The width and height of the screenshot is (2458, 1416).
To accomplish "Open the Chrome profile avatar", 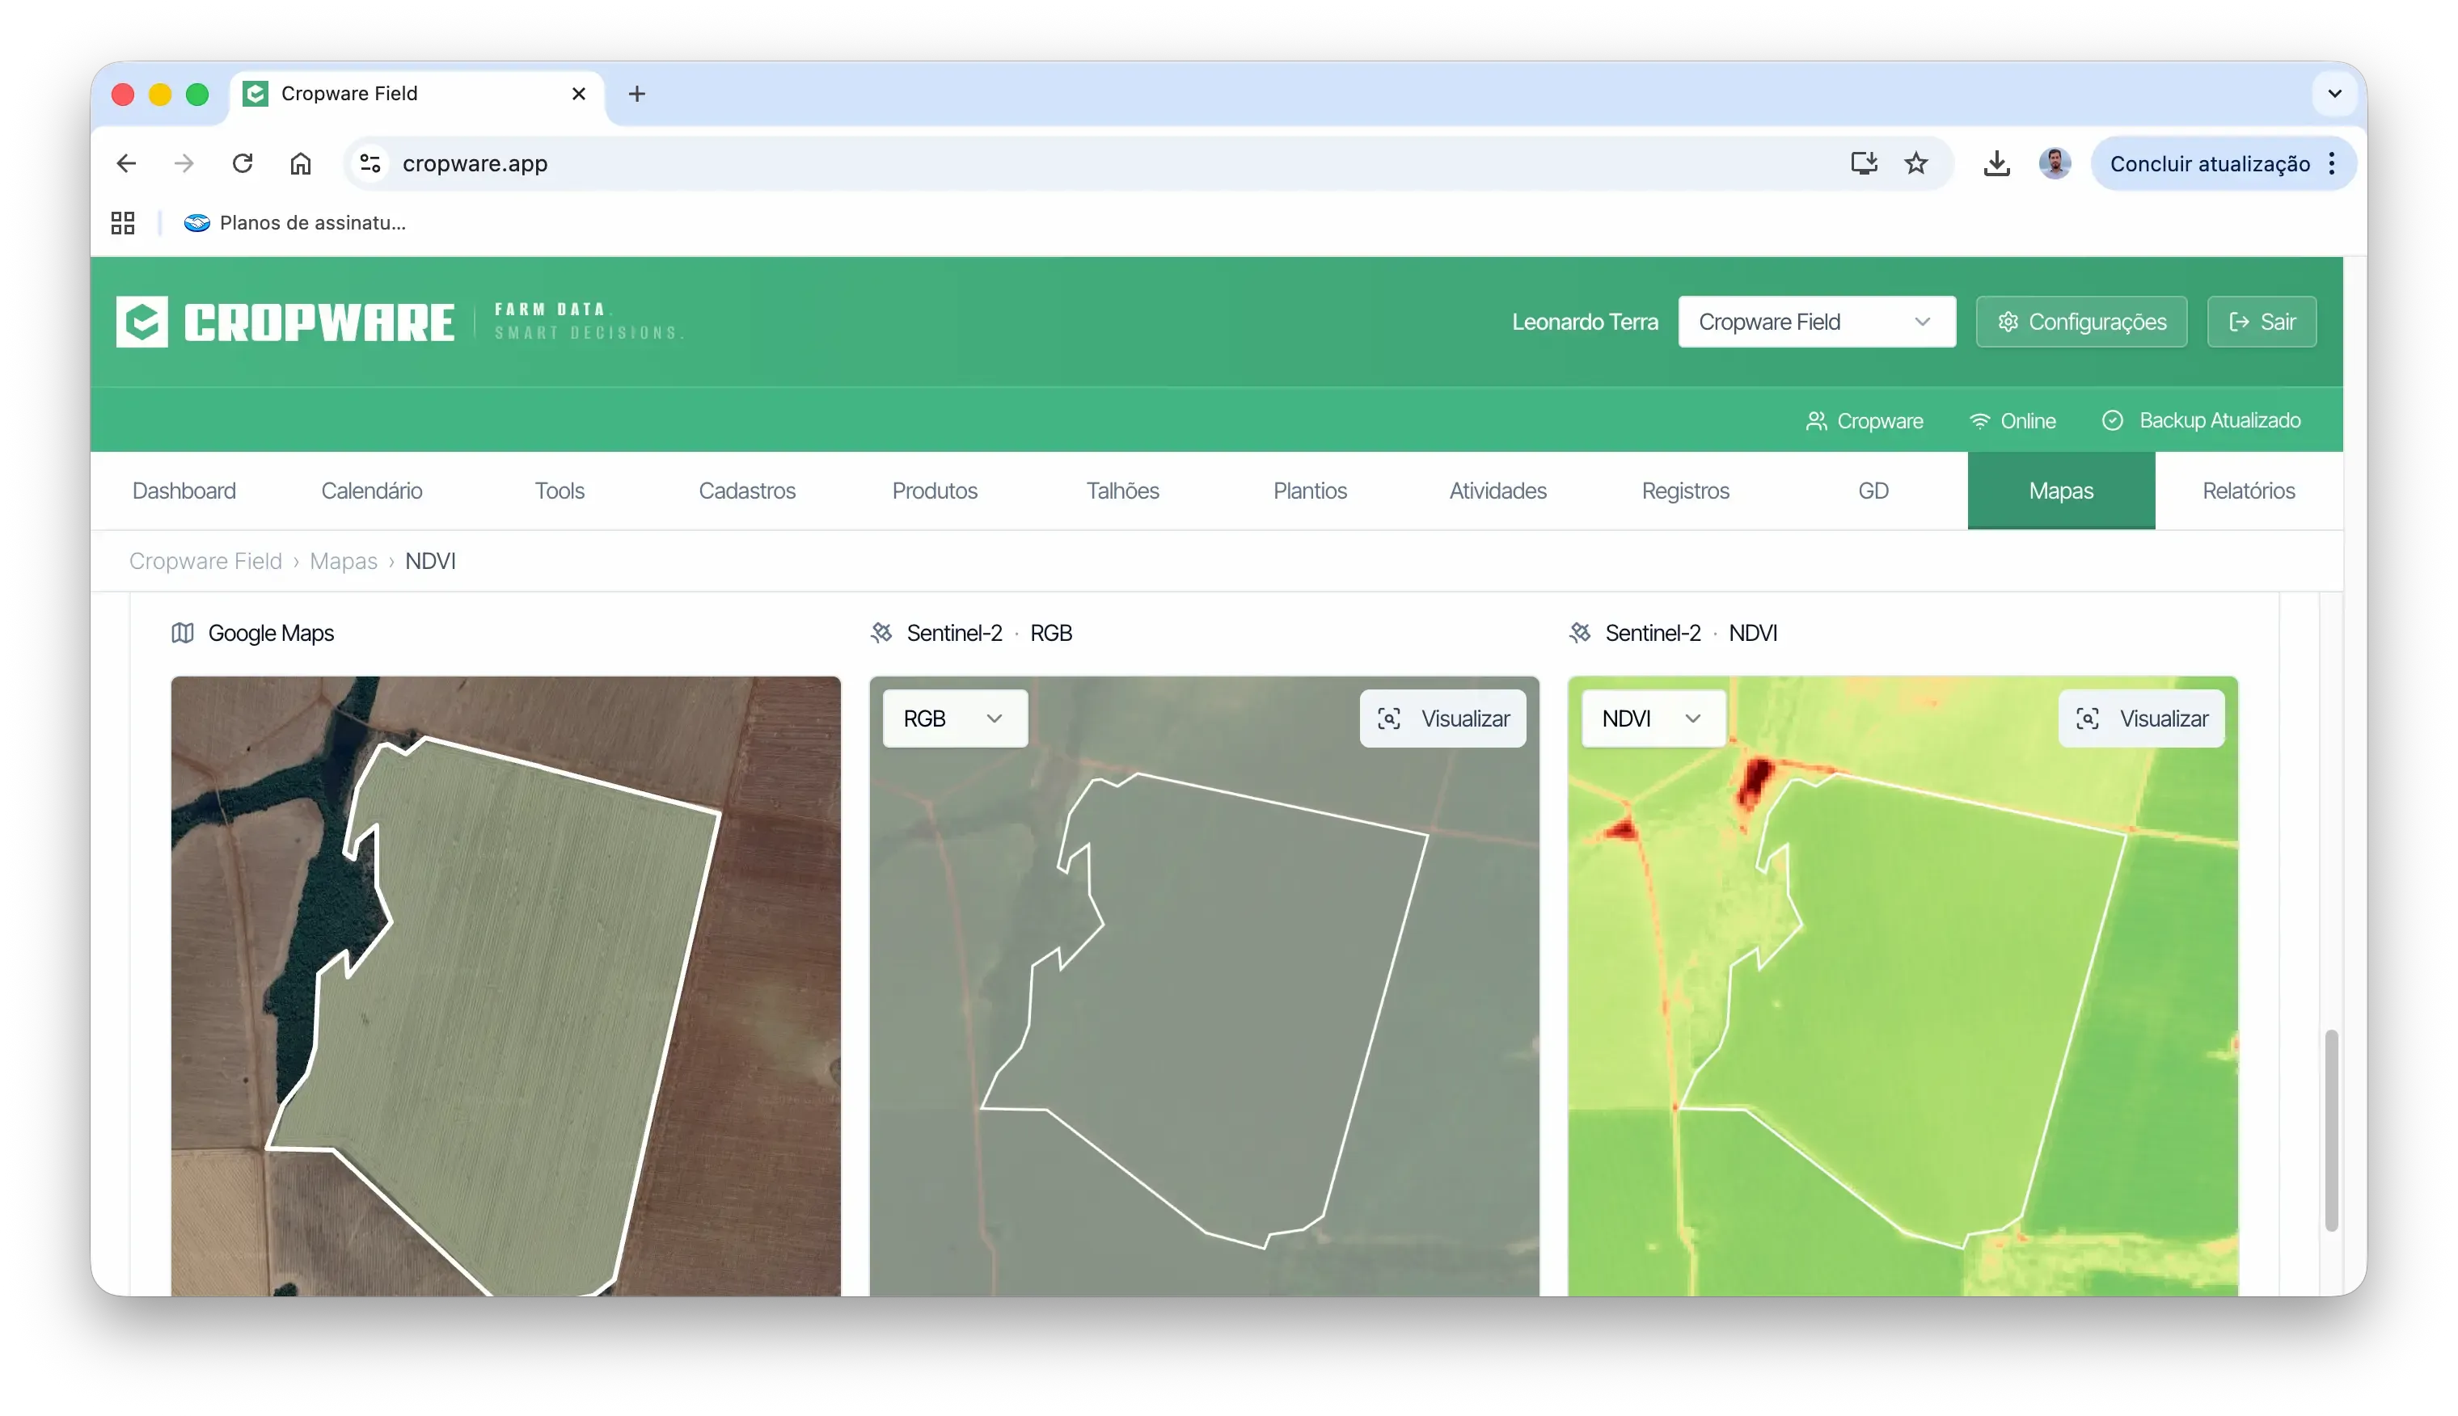I will [2055, 163].
